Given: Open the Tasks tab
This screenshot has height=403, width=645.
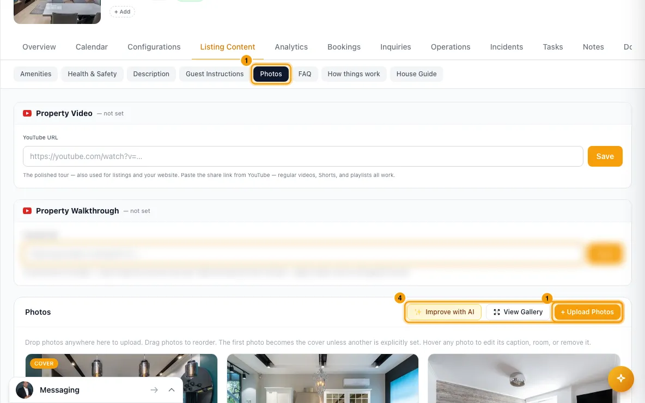Looking at the screenshot, I should (x=553, y=47).
